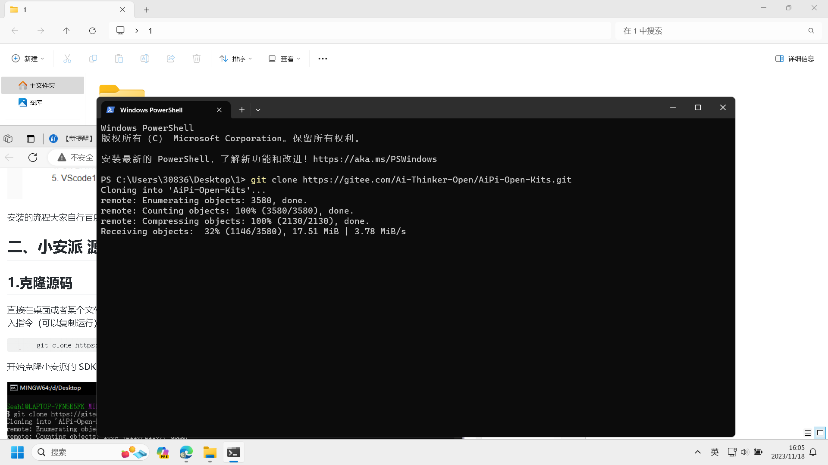828x465 pixels.
Task: Open the 新建 (New) dropdown
Action: pos(28,59)
